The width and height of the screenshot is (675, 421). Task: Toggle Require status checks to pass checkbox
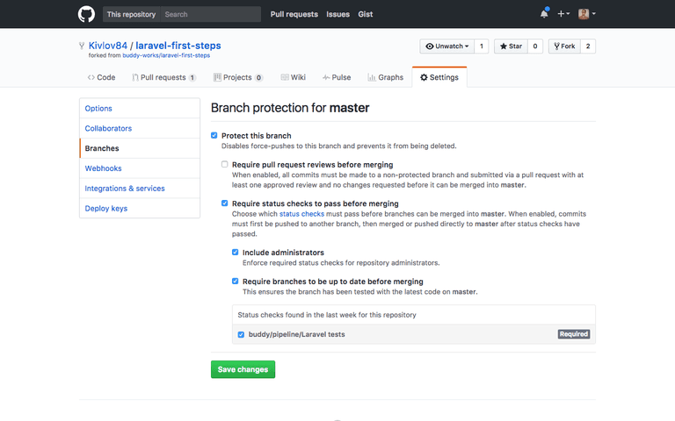coord(224,203)
